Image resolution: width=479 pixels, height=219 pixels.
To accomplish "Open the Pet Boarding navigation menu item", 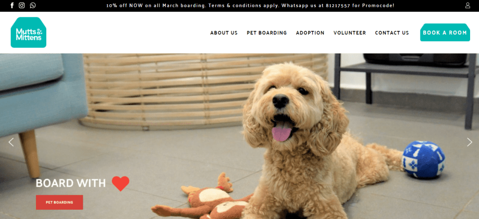I will 267,33.
